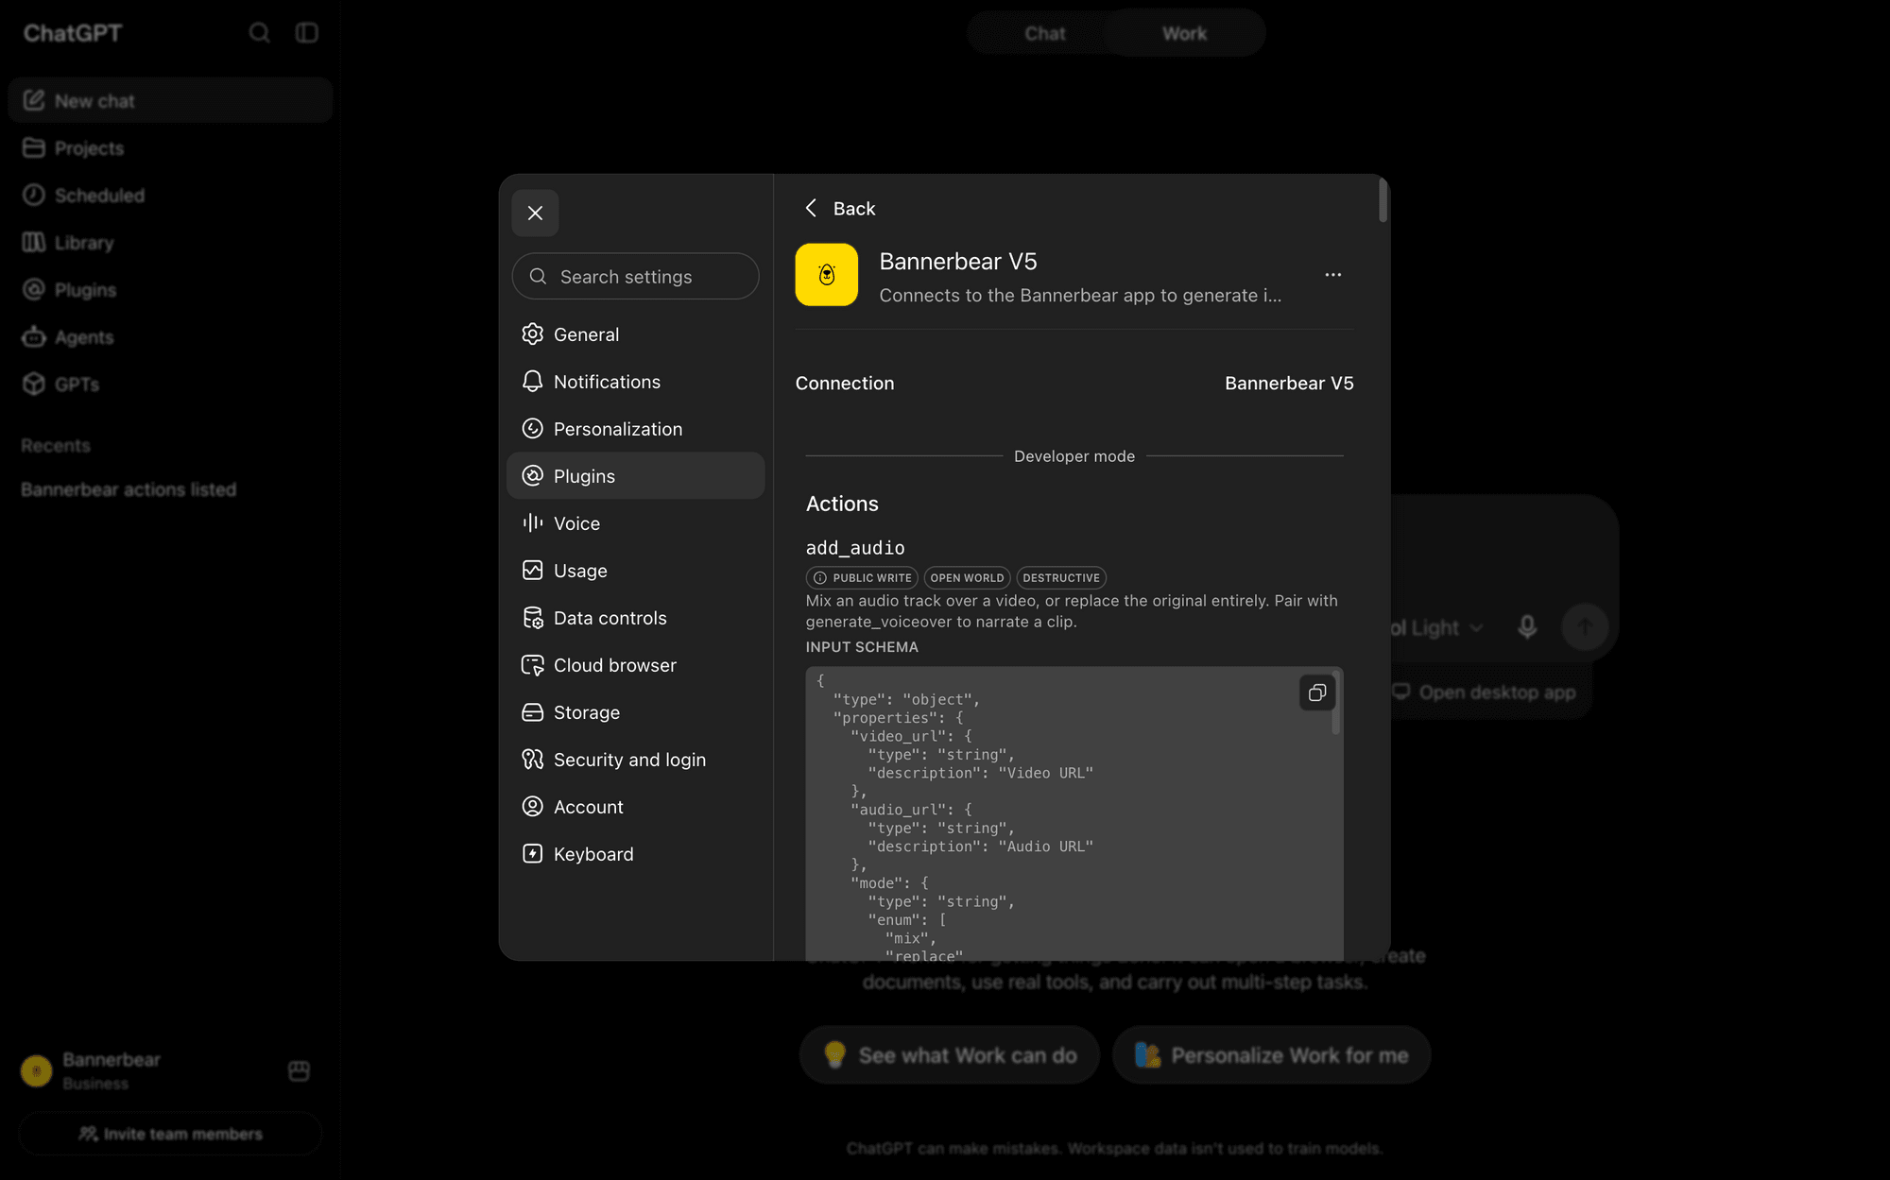Viewport: 1890px width, 1180px height.
Task: Click the truncated Bannerbear connector description
Action: coord(1080,296)
